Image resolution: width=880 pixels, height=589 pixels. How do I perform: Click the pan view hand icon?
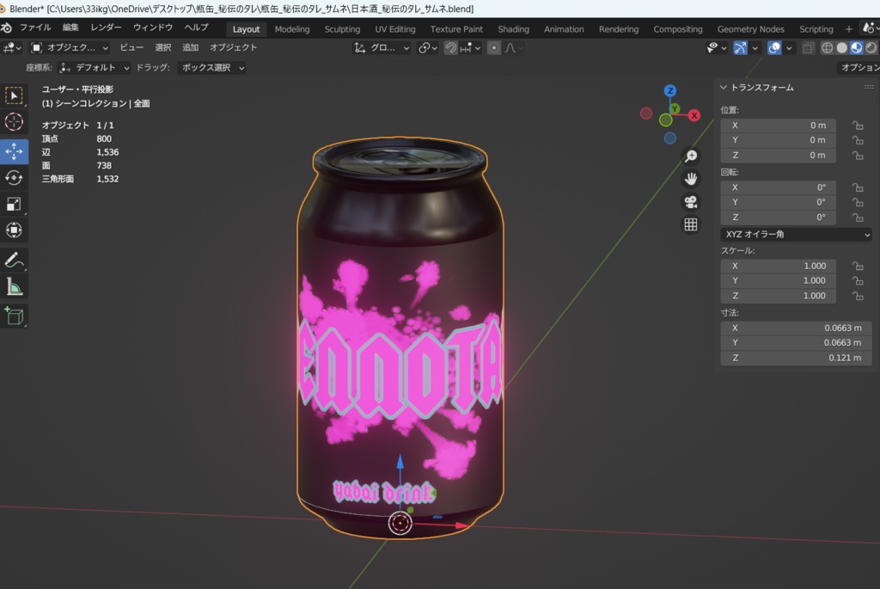(x=691, y=179)
